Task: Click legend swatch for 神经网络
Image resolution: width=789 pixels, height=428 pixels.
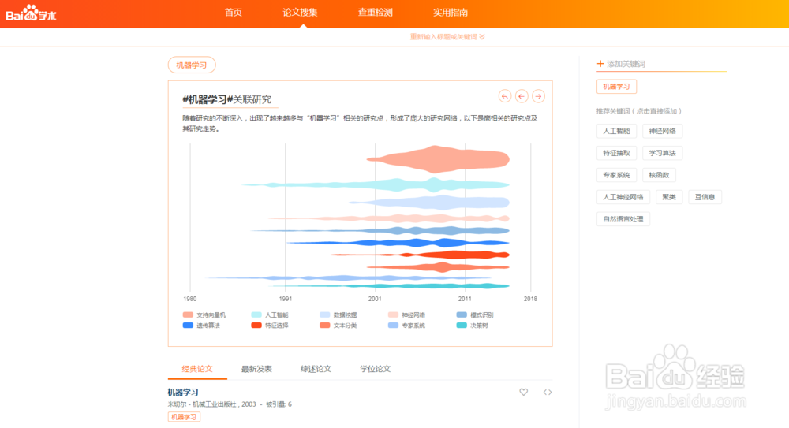Action: [393, 314]
